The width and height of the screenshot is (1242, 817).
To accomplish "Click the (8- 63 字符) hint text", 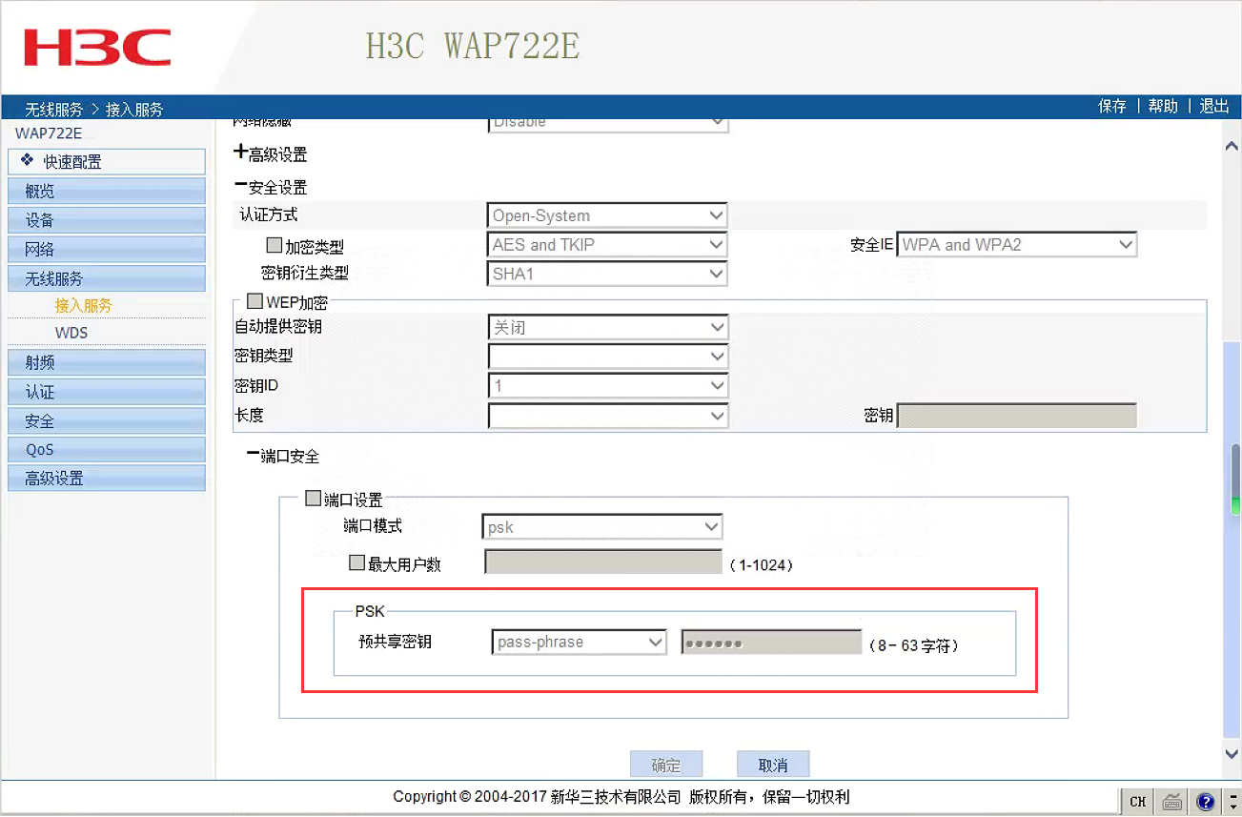I will click(914, 645).
